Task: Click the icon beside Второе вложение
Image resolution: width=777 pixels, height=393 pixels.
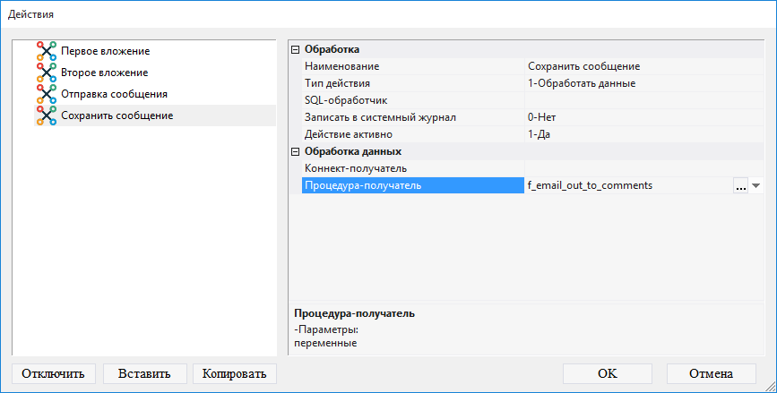Action: [x=47, y=73]
